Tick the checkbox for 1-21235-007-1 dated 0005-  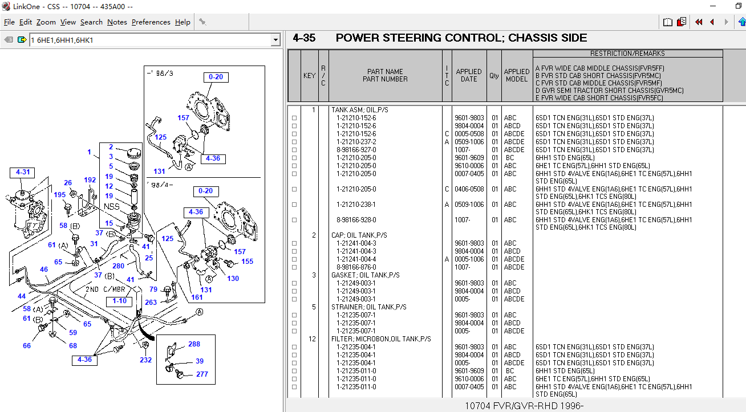[x=294, y=331]
